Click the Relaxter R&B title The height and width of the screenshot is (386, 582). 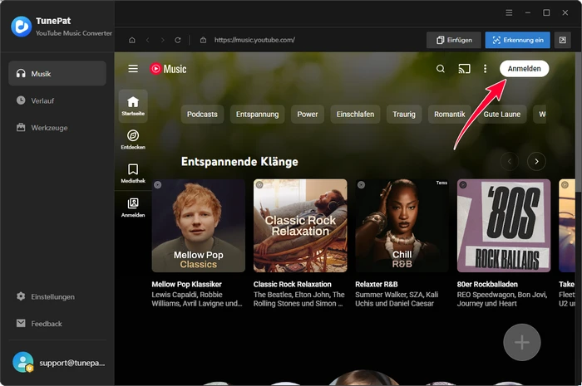[377, 284]
